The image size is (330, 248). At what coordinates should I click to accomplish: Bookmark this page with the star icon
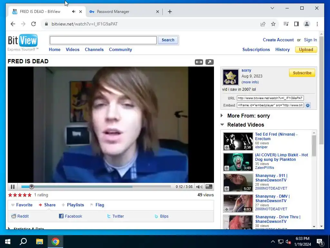273,24
